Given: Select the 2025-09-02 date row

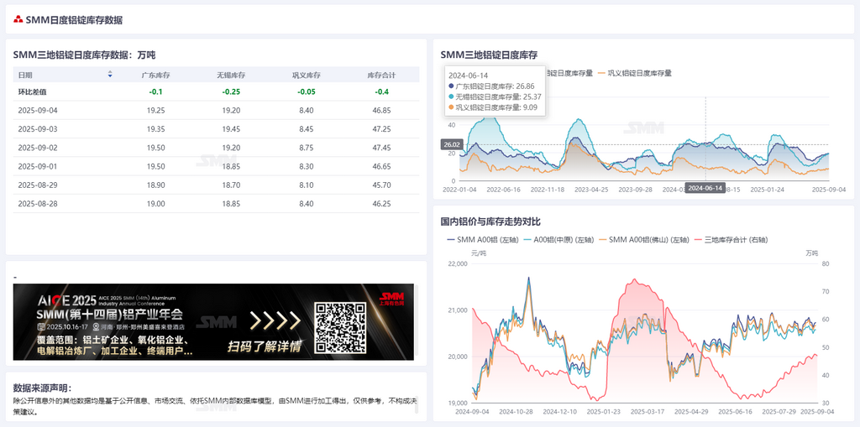Looking at the screenshot, I should 216,148.
